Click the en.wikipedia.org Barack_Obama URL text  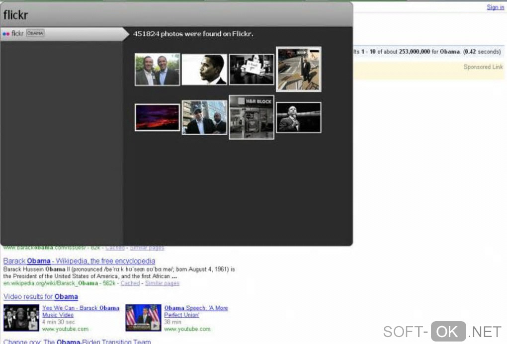(x=50, y=283)
